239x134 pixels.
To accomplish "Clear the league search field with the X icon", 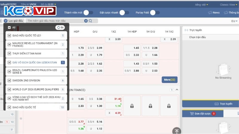I will pos(86,21).
